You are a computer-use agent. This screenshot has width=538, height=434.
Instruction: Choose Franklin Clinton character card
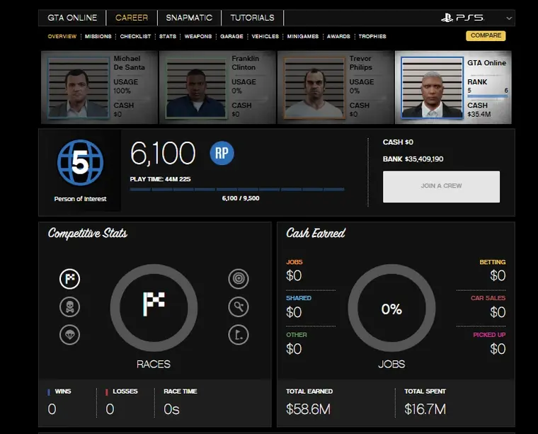point(216,86)
